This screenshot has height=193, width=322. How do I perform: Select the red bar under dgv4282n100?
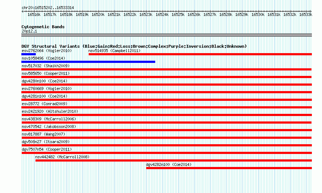coord(229,168)
